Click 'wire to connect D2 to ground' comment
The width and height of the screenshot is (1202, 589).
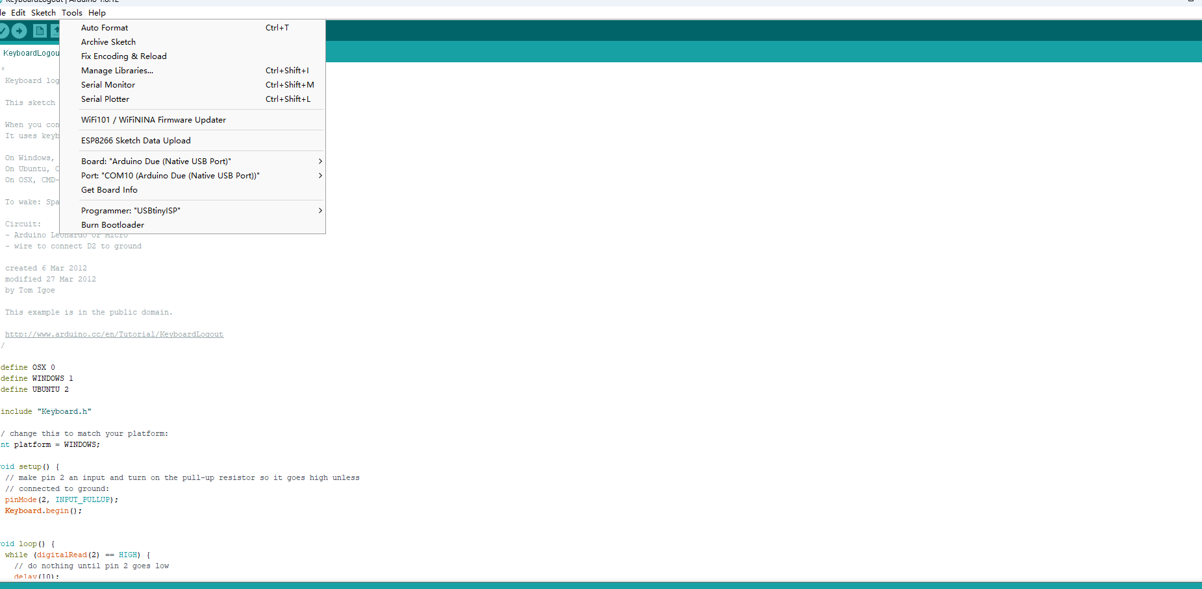[73, 246]
